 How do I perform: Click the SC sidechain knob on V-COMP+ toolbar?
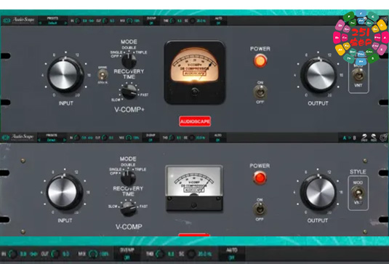(193, 21)
